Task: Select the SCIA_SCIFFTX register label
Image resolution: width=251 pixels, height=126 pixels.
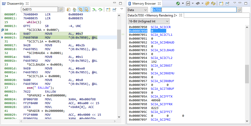Action: pyautogui.click(x=162, y=96)
